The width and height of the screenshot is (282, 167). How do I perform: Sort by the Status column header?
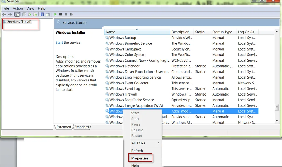[x=202, y=32]
